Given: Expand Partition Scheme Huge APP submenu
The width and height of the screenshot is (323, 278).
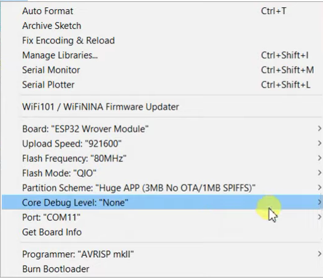Looking at the screenshot, I should click(162, 188).
